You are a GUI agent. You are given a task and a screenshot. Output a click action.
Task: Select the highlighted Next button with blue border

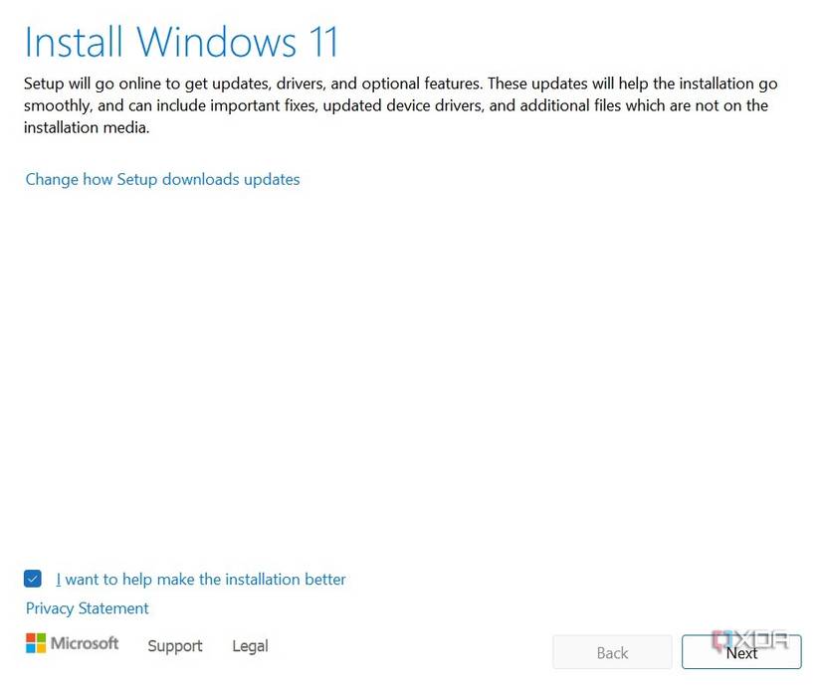coord(740,653)
